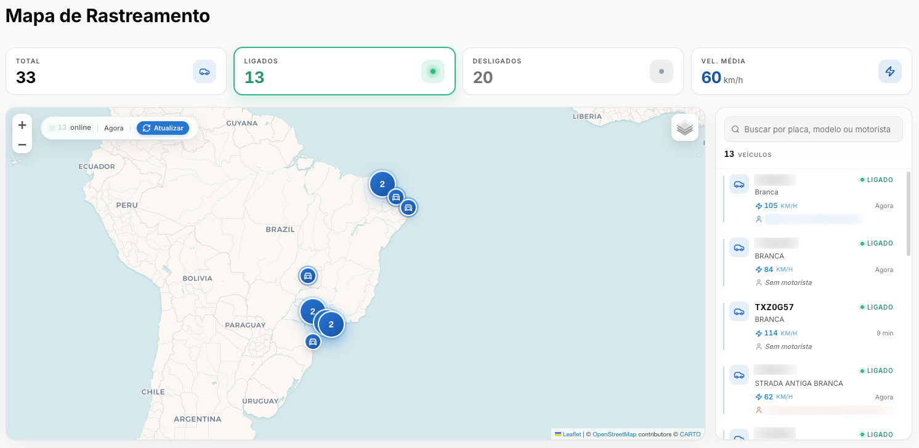This screenshot has height=448, width=919.
Task: Open the northern cluster marker with 2
Action: tap(383, 183)
